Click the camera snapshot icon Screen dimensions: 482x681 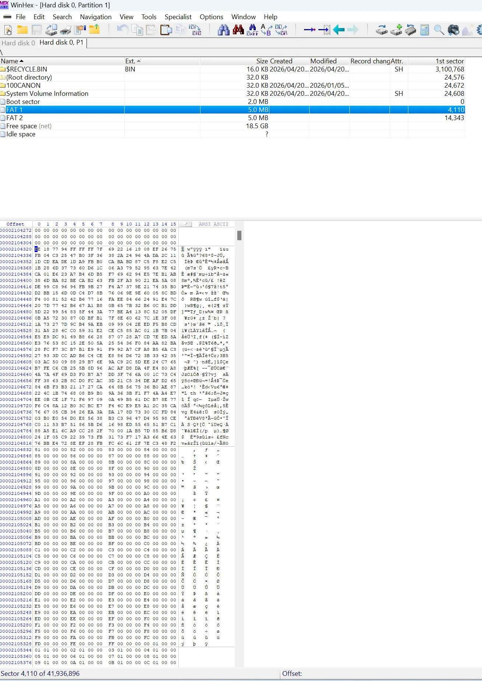(453, 30)
